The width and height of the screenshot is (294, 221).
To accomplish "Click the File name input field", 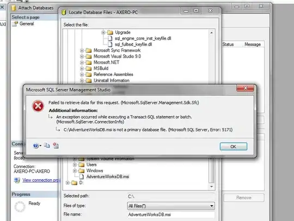I will coord(171,214).
